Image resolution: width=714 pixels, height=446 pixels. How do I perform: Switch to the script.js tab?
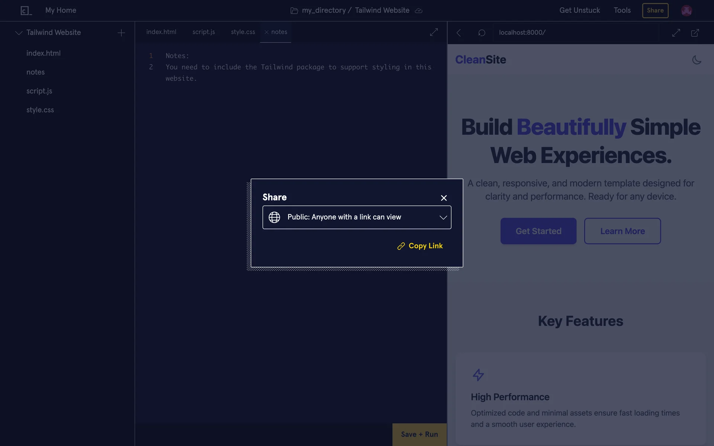point(203,32)
